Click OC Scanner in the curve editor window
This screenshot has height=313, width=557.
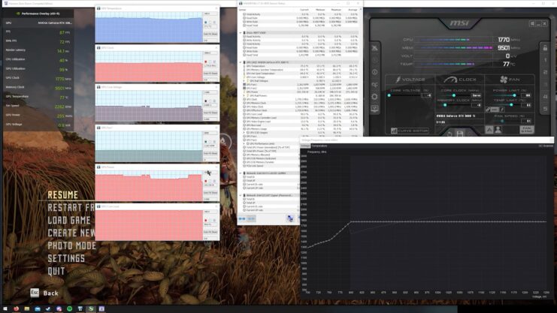pyautogui.click(x=546, y=146)
